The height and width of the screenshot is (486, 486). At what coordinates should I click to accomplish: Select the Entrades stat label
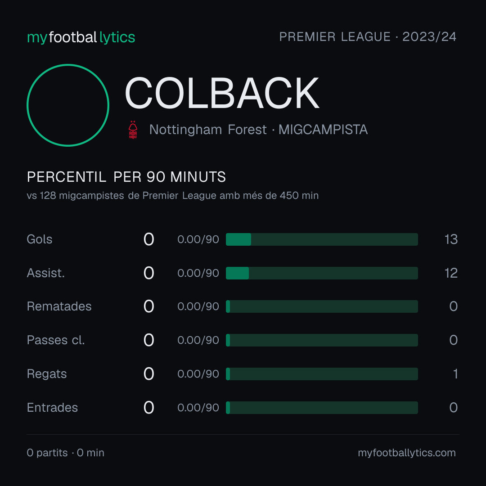coord(52,408)
